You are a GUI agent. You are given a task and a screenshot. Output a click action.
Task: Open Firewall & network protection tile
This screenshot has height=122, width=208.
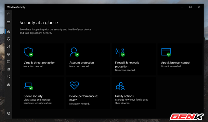134,60
